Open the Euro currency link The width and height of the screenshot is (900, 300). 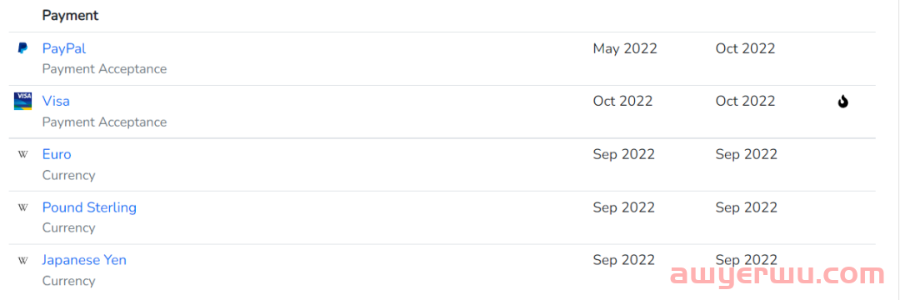pos(57,154)
